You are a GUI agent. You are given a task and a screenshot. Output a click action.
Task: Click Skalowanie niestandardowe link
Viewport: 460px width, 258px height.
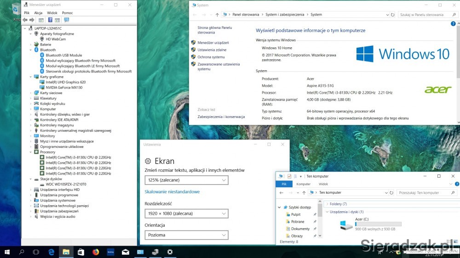click(x=172, y=191)
